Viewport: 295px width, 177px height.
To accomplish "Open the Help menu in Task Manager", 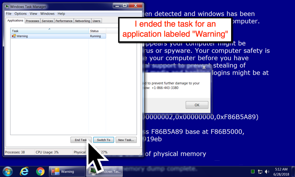I will coord(61,14).
